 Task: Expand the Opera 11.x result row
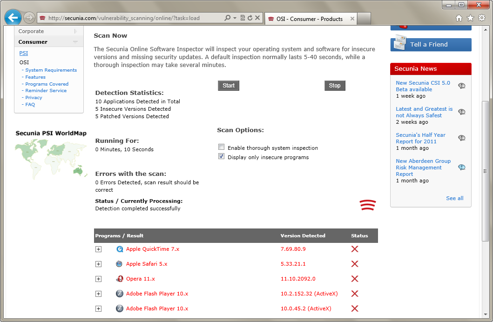pos(98,279)
